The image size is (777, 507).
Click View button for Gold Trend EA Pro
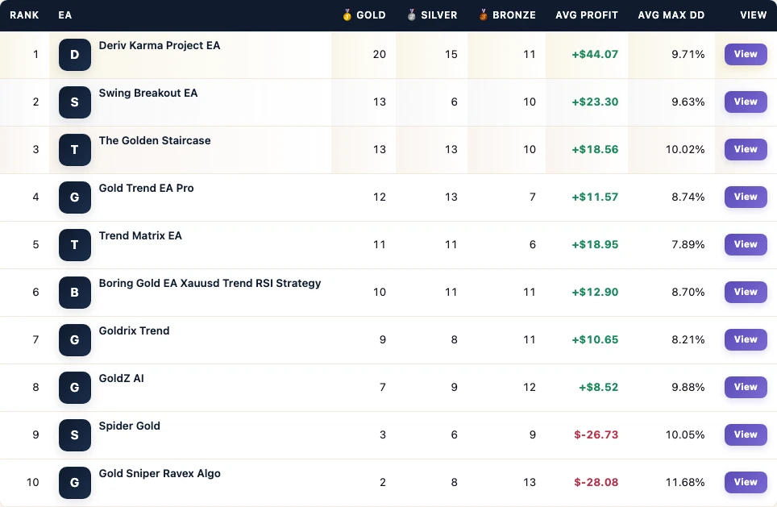pyautogui.click(x=746, y=197)
